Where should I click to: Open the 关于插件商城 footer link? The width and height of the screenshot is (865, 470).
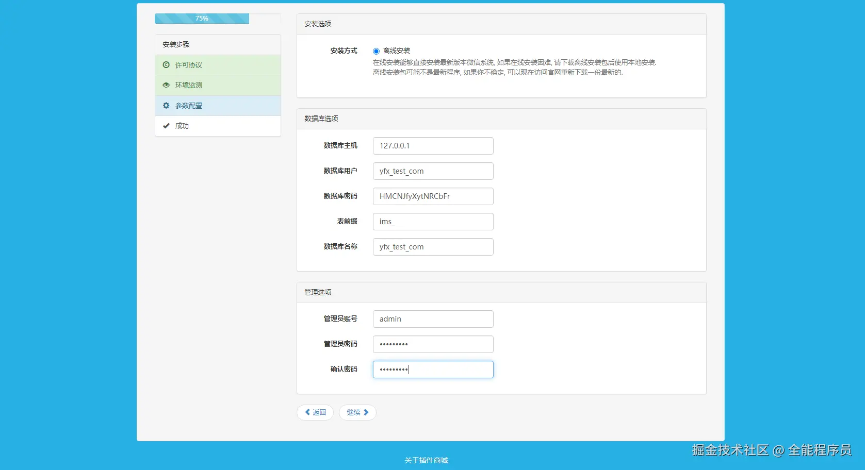click(x=427, y=460)
